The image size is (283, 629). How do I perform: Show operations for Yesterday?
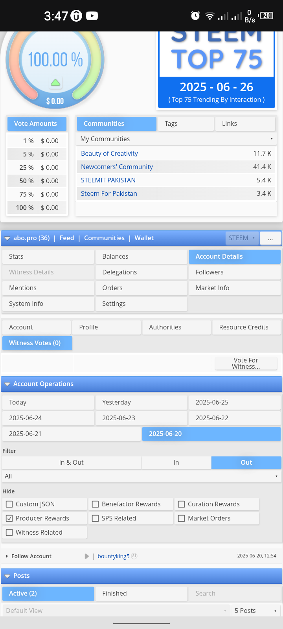[141, 402]
